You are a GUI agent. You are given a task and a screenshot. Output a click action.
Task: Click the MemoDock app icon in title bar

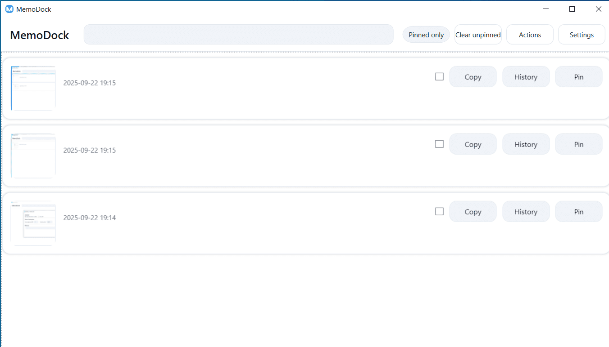(x=9, y=9)
